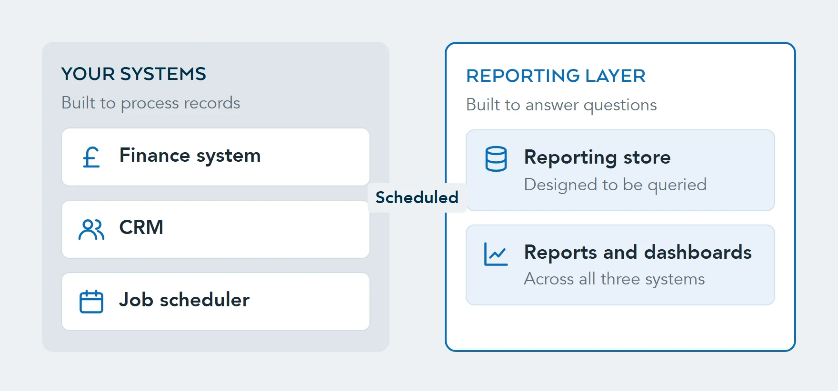Screen dimensions: 838x391
Task: Select "Built to process records" subtitle
Action: (x=151, y=103)
